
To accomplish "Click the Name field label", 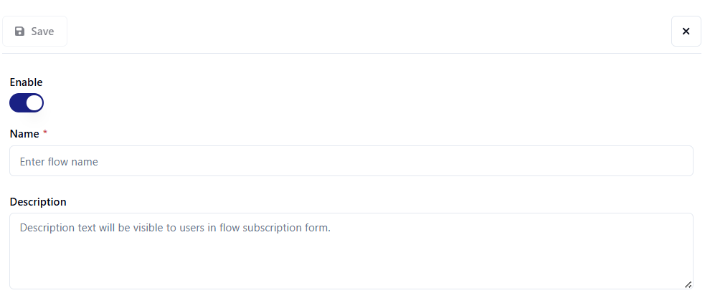I will point(24,134).
